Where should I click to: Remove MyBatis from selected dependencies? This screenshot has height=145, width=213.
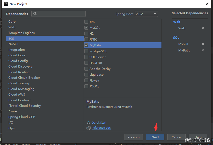coord(203,50)
